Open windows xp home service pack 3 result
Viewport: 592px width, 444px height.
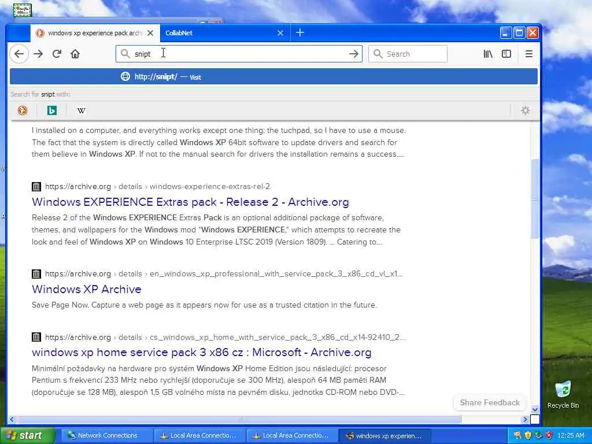coord(202,352)
